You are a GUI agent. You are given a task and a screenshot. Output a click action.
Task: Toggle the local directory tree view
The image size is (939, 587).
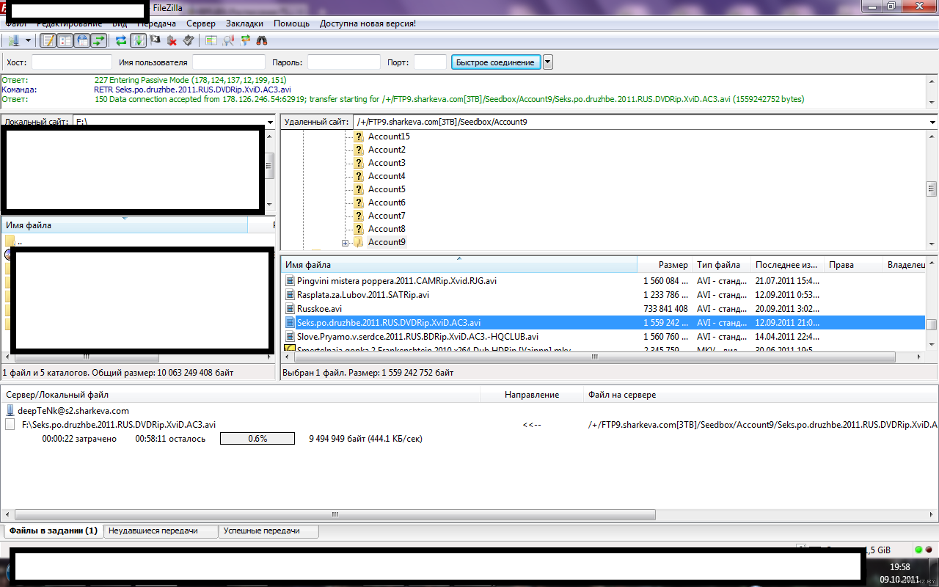(x=65, y=40)
